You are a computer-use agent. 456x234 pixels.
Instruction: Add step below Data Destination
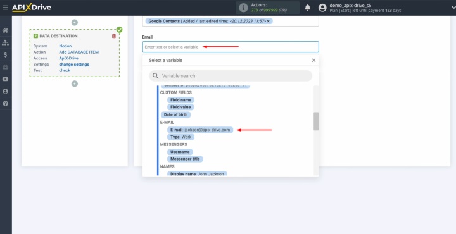tap(75, 83)
